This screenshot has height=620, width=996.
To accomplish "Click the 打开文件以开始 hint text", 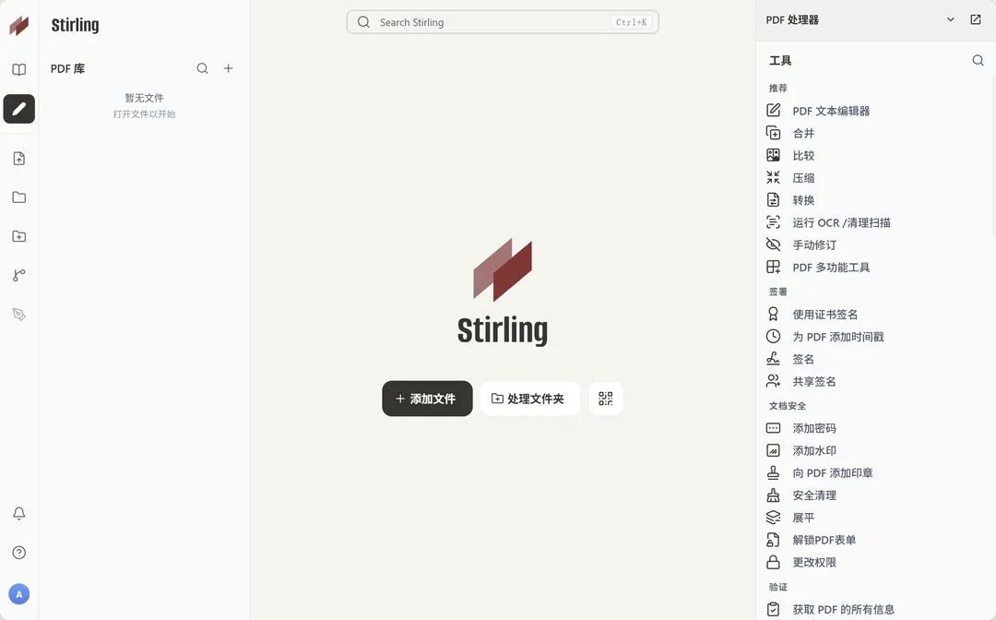I will [144, 114].
